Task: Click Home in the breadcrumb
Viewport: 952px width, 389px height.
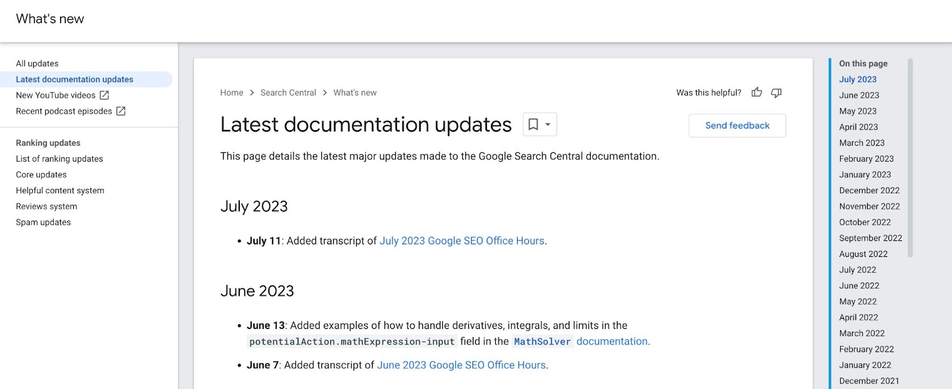Action: [231, 93]
